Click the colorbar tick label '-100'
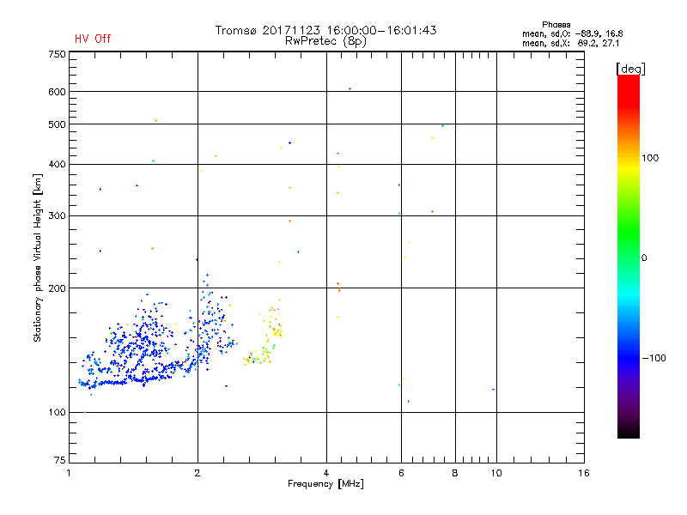Viewport: 687px width, 515px height. click(654, 358)
